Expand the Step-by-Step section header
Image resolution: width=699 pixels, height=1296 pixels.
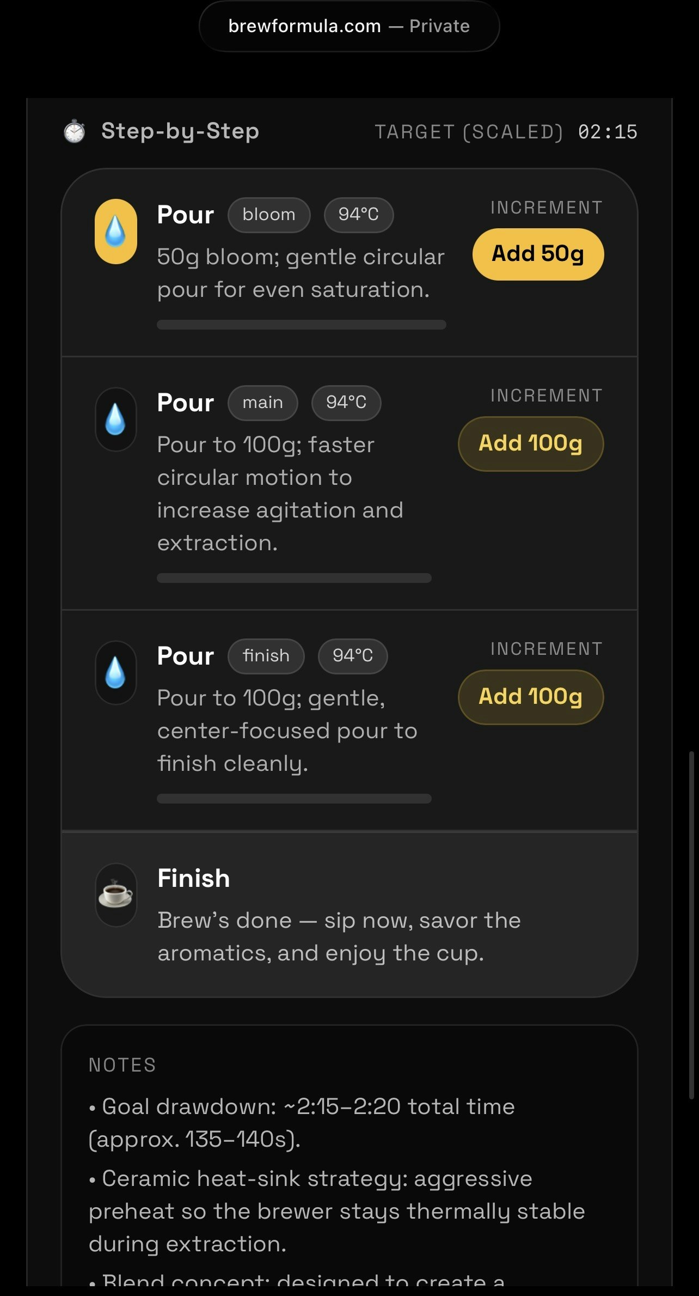[x=180, y=131]
